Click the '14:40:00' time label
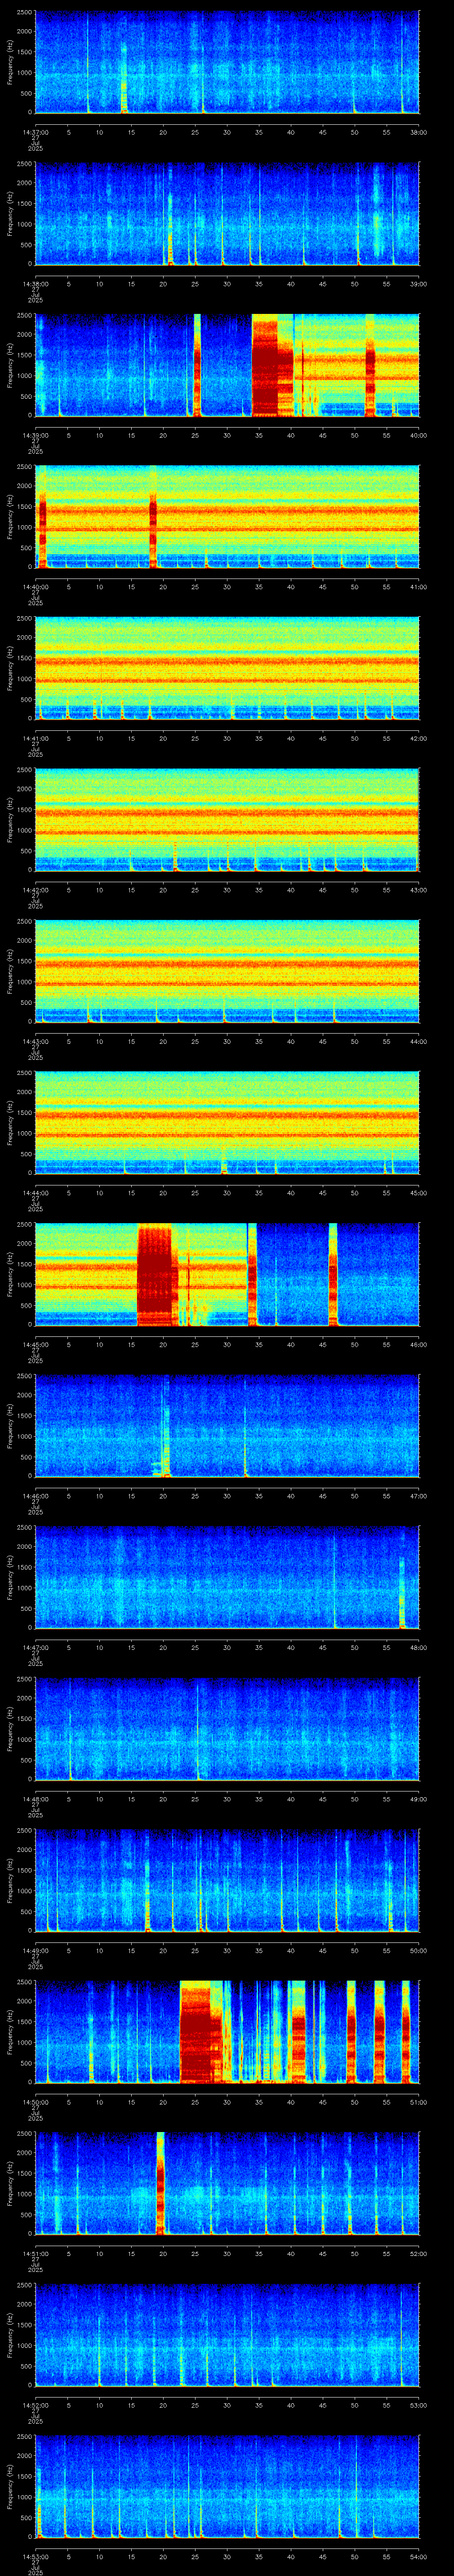 35,587
